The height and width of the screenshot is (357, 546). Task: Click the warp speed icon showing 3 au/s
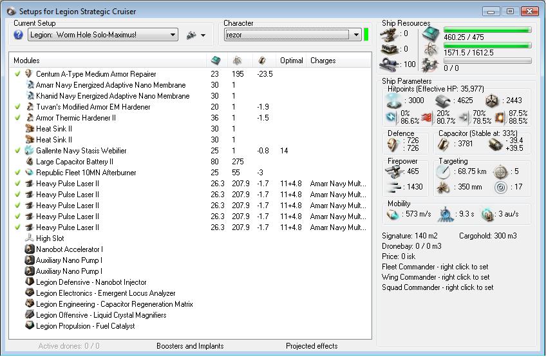487,214
